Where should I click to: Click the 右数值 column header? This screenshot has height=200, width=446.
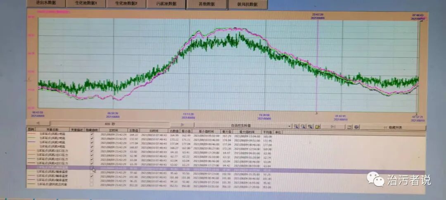pos(174,131)
